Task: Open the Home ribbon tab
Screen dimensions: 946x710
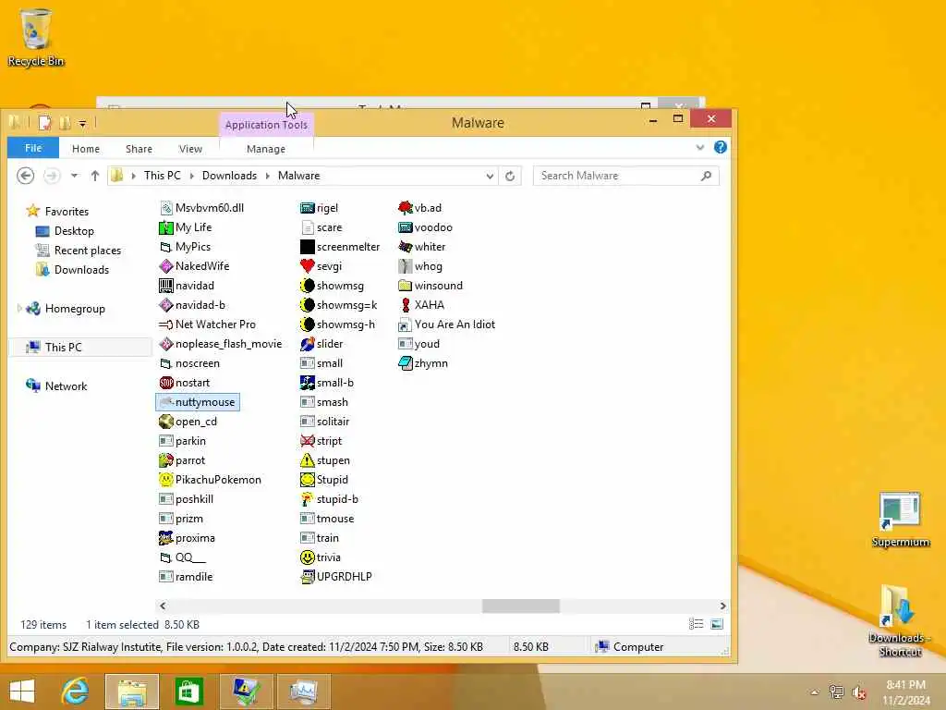Action: pos(86,149)
